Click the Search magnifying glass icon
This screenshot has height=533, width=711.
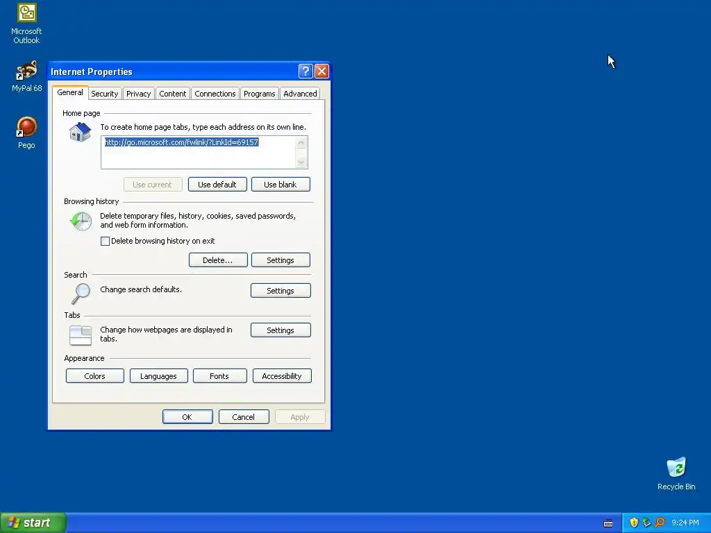point(81,294)
